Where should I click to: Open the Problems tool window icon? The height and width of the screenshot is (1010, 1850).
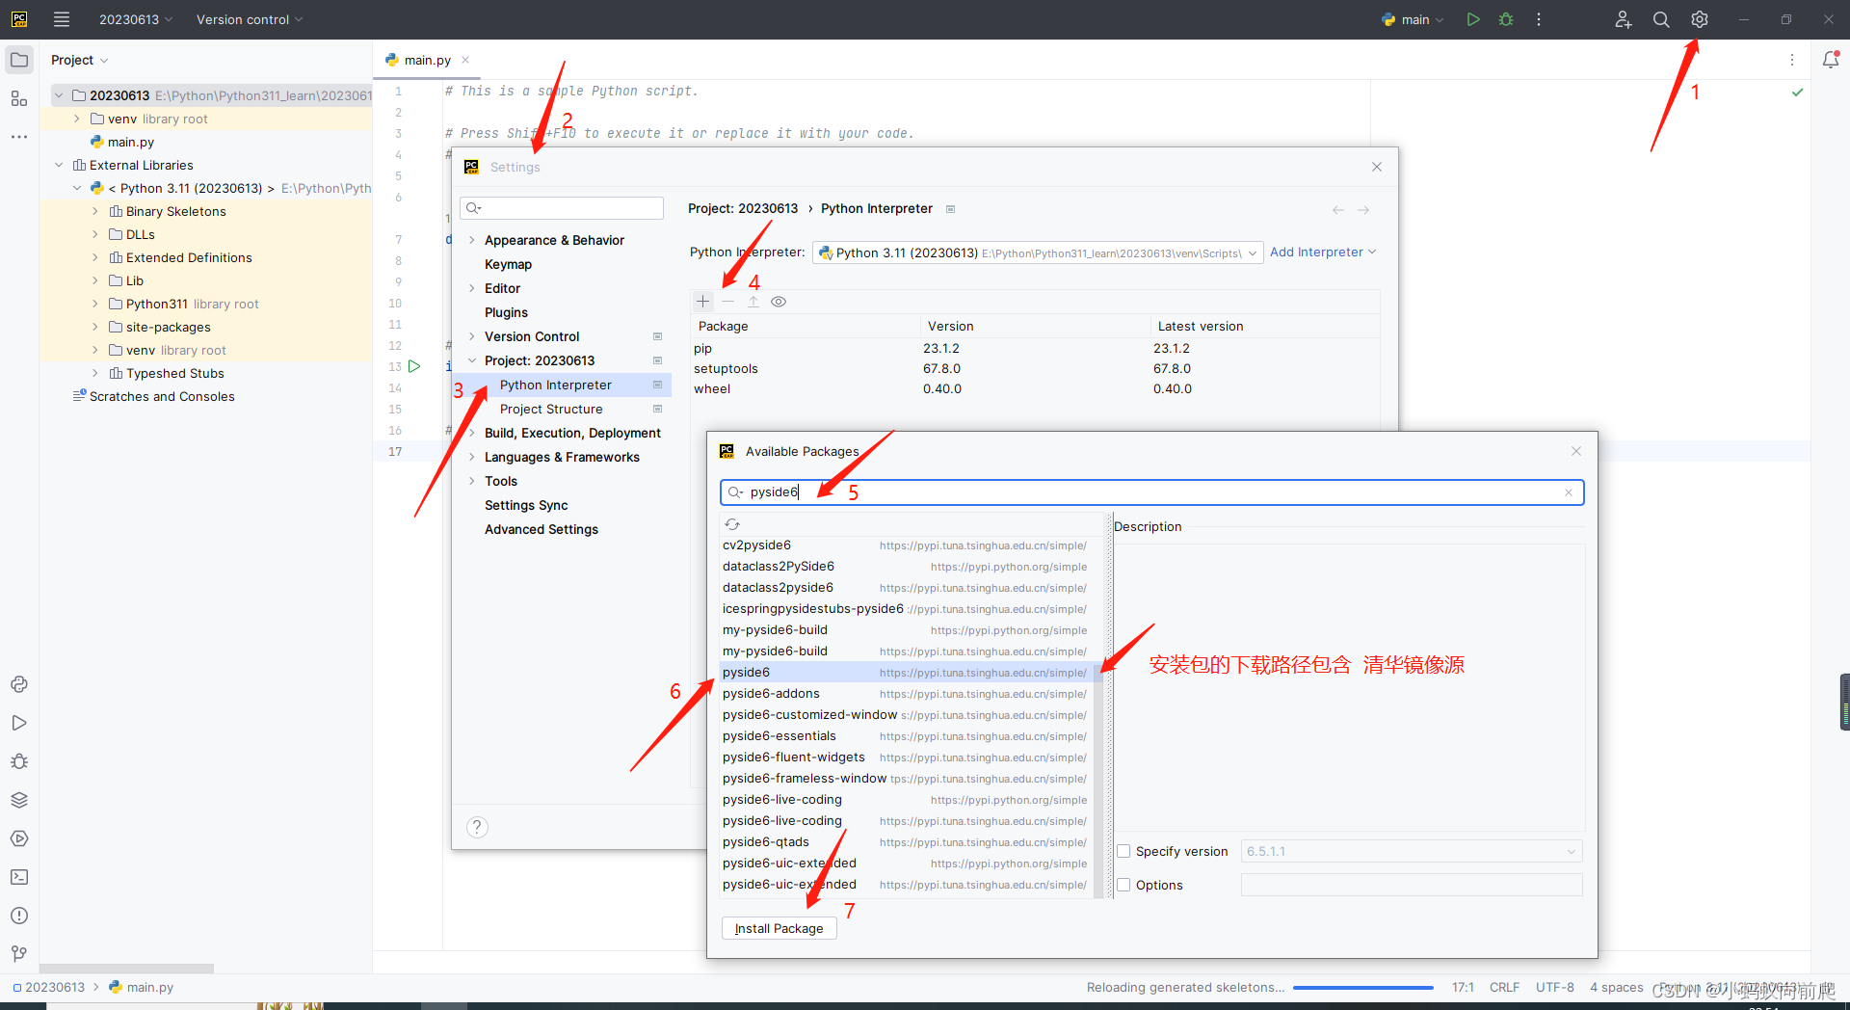pyautogui.click(x=19, y=916)
